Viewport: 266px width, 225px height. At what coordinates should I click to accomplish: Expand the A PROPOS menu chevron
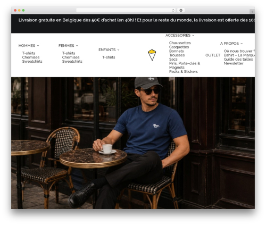(x=242, y=44)
